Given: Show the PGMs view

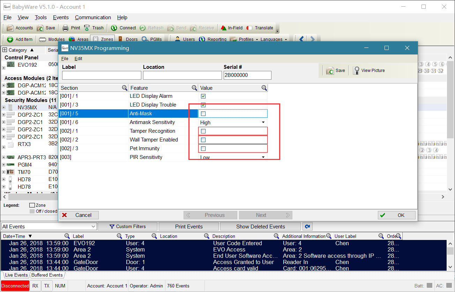Looking at the screenshot, I should [151, 39].
